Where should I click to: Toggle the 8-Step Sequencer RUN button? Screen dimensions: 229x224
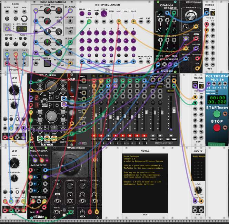click(89, 13)
